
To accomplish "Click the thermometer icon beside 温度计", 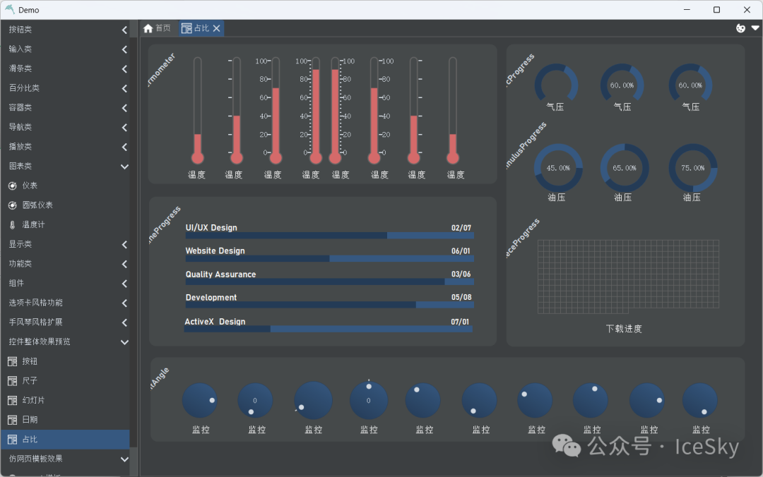I will point(12,225).
